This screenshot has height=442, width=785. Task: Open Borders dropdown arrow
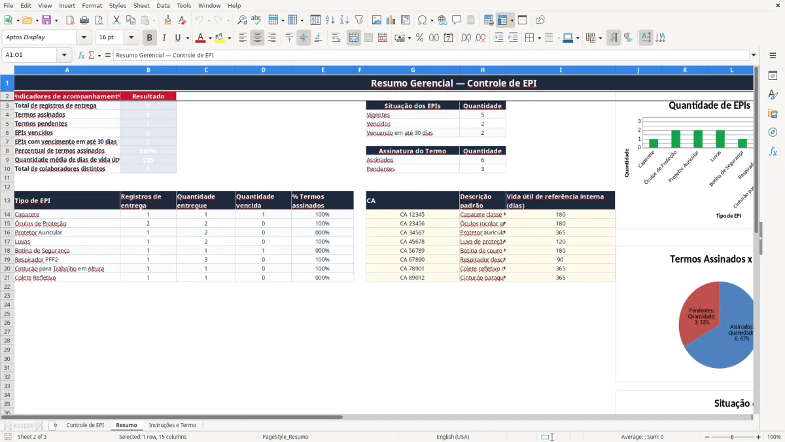point(539,38)
